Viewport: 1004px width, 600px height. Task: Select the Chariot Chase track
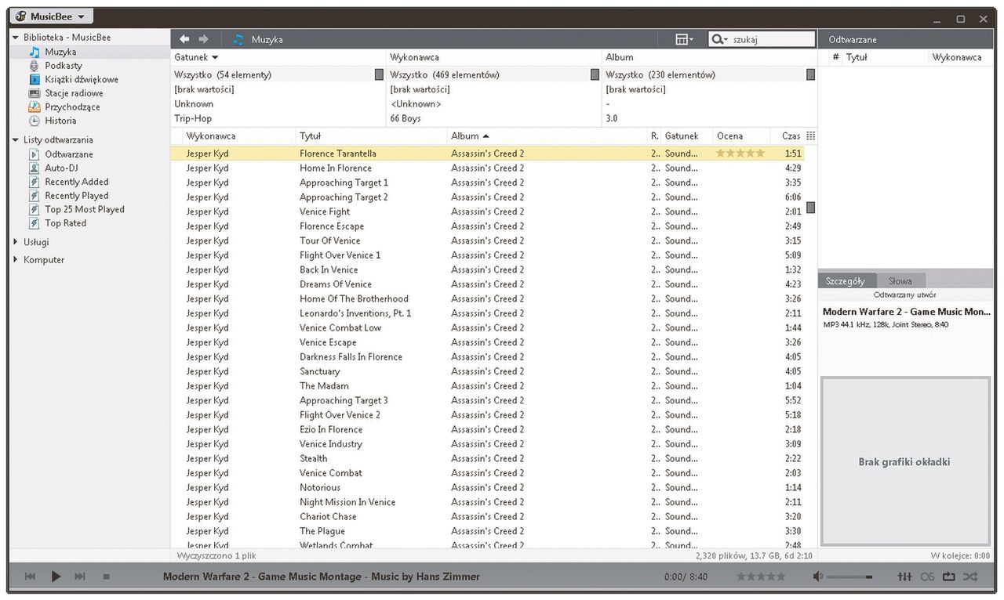point(487,516)
